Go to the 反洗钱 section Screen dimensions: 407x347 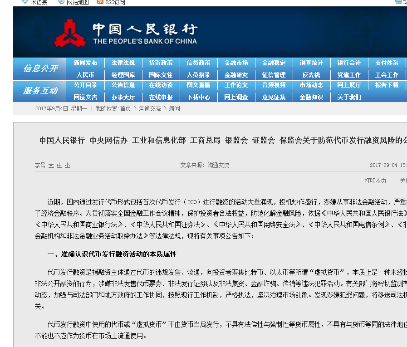(311, 75)
